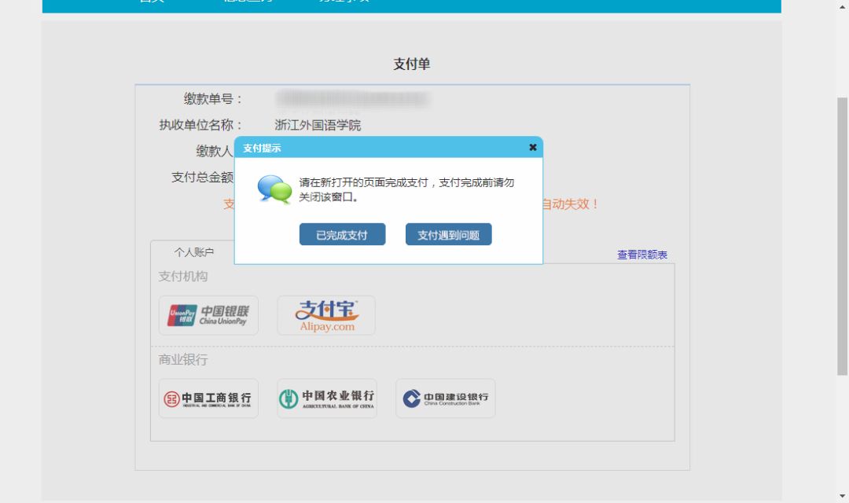Click the 商业银行 section label
The height and width of the screenshot is (503, 849).
183,360
